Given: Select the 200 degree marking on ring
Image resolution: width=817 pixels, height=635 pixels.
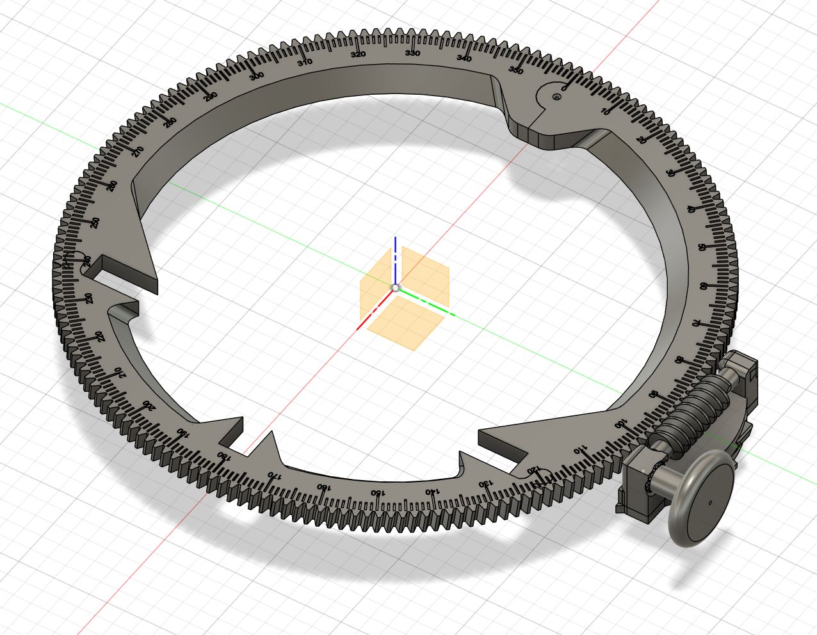Looking at the screenshot, I should point(149,406).
